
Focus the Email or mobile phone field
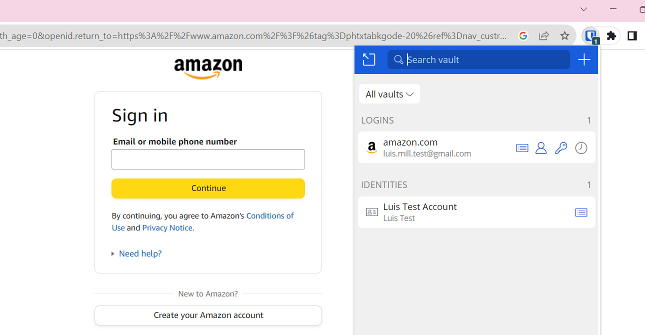tap(208, 159)
